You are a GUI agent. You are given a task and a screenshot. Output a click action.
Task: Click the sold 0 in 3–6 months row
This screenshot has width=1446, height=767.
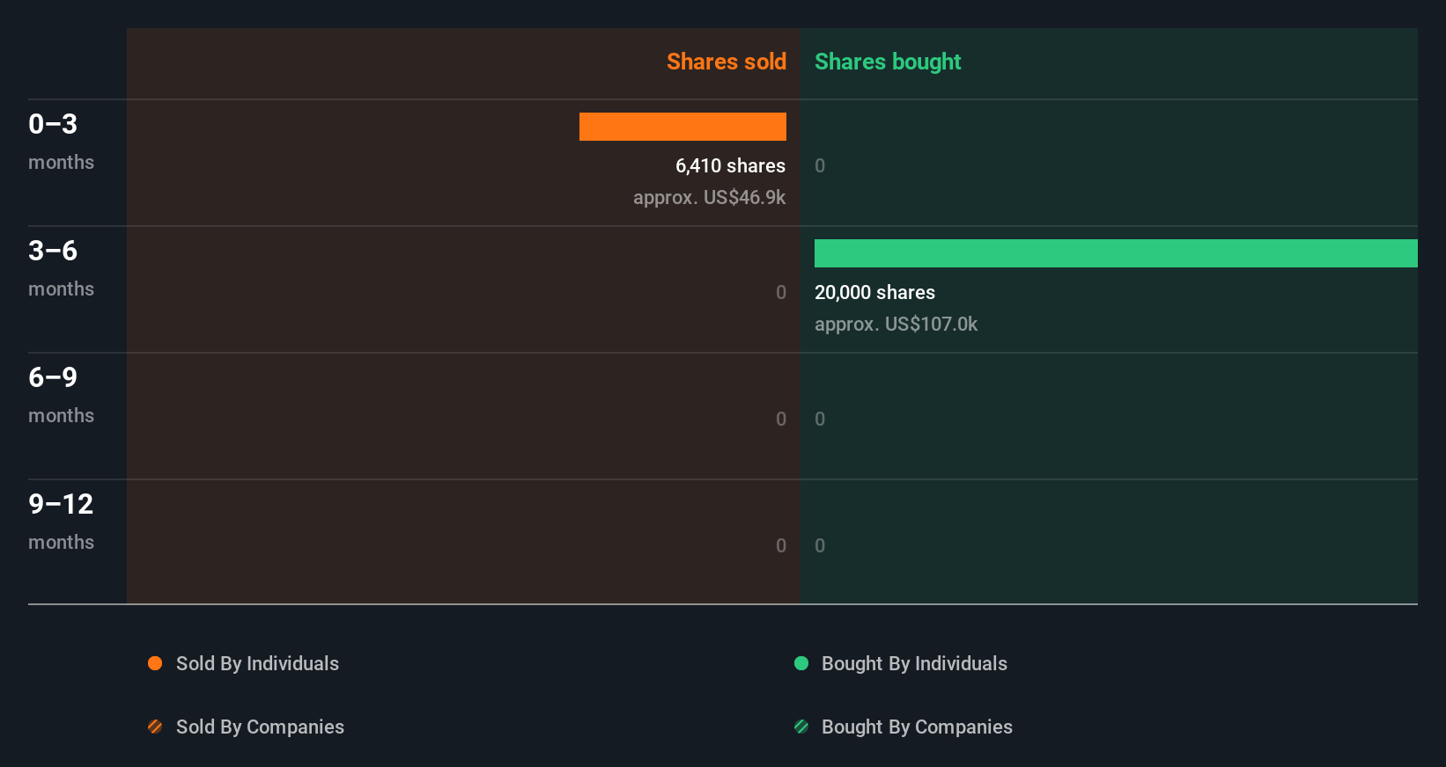pyautogui.click(x=781, y=292)
